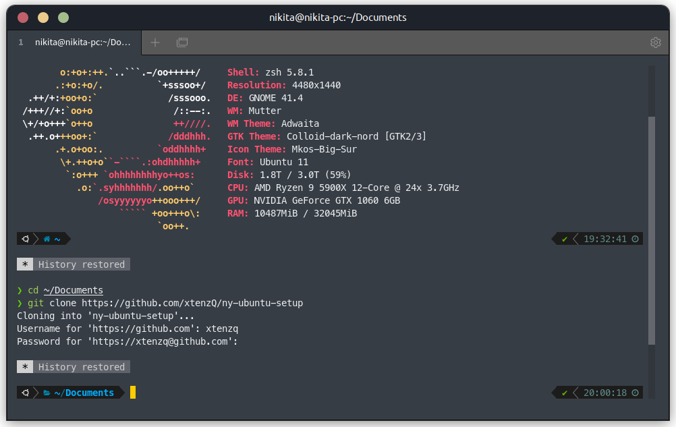
Task: Click the ~/Documents prompt segment at bottom
Action: pyautogui.click(x=84, y=393)
